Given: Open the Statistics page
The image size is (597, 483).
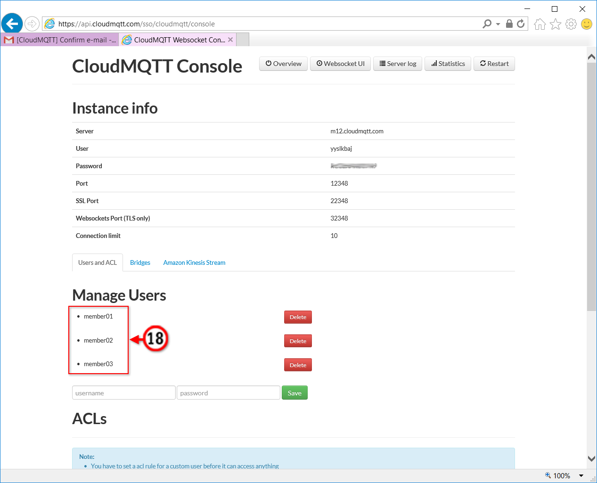Looking at the screenshot, I should point(448,64).
